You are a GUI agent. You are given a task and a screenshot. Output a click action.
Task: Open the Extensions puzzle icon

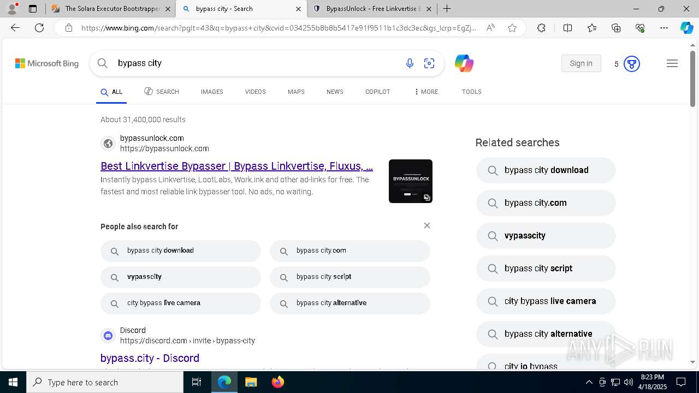click(x=541, y=28)
